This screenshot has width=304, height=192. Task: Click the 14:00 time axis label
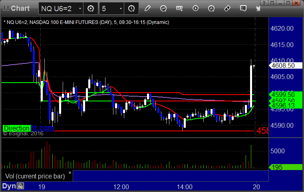tap(185, 187)
